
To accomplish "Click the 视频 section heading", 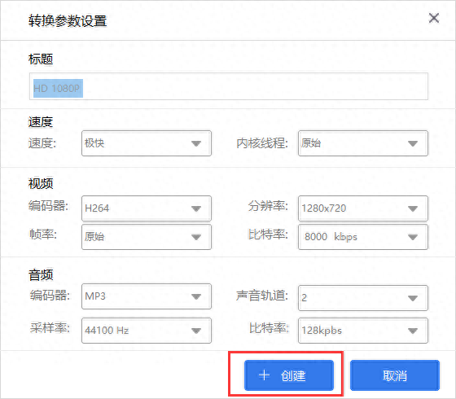I will 41,184.
